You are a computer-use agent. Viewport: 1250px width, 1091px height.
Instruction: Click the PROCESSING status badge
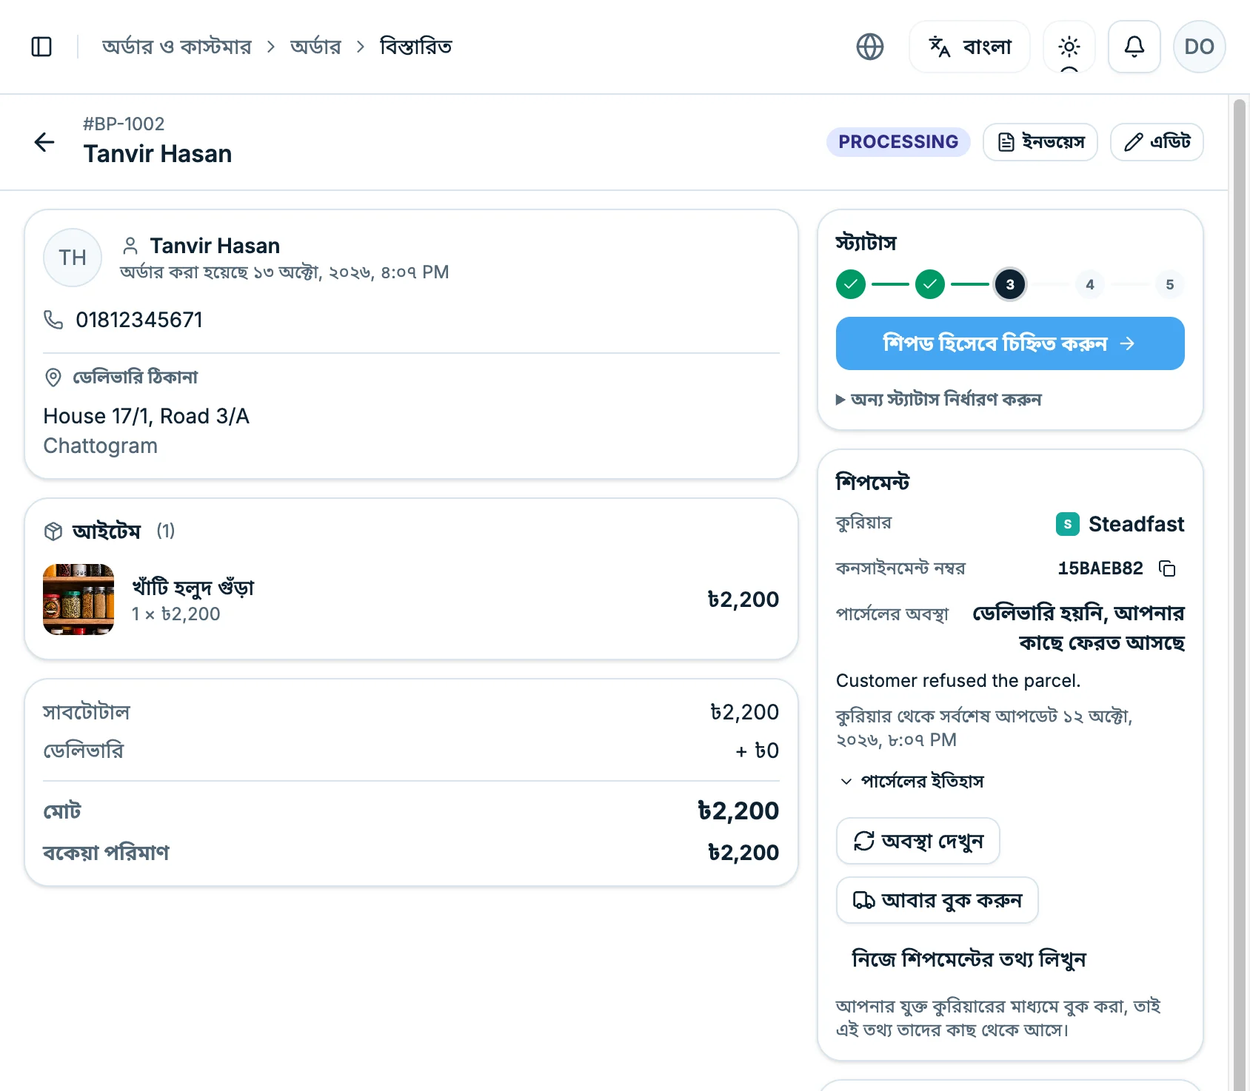[x=898, y=142]
